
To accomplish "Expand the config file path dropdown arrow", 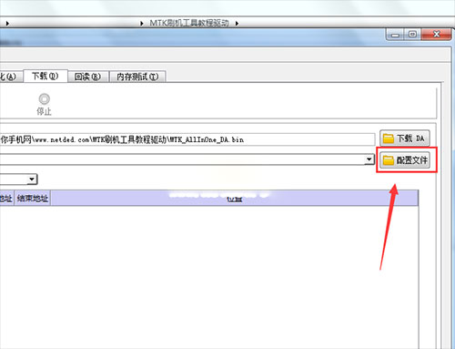I will click(369, 159).
